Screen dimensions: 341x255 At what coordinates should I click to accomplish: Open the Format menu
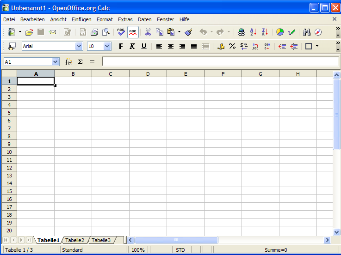pyautogui.click(x=105, y=19)
